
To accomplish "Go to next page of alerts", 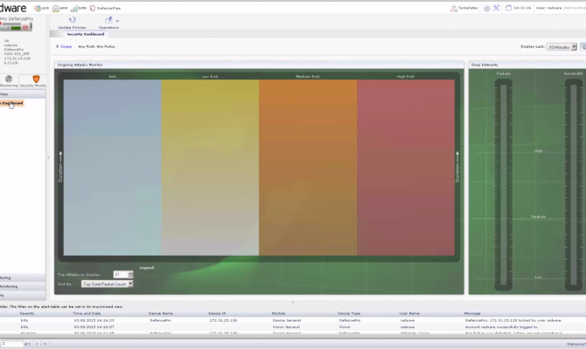I will [x=37, y=344].
